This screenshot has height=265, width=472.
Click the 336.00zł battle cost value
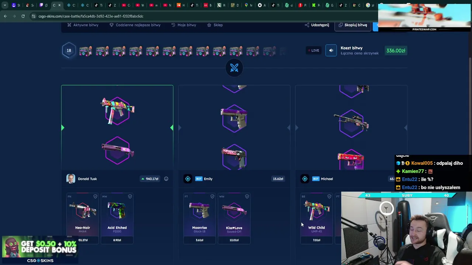coord(396,50)
